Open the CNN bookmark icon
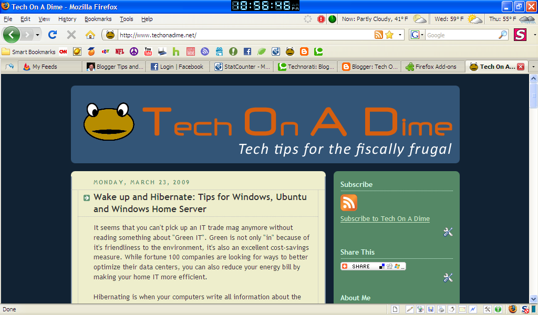The width and height of the screenshot is (538, 315). 63,52
